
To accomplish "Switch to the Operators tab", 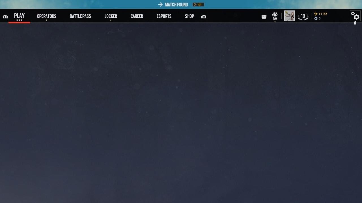I will click(47, 16).
